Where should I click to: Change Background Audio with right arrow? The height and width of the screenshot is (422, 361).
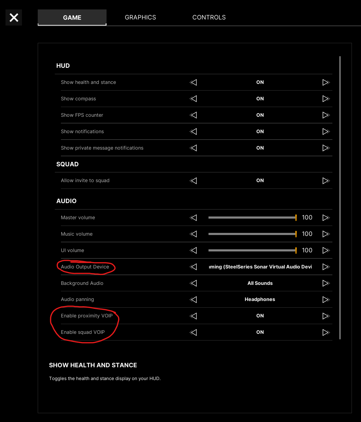tap(326, 283)
